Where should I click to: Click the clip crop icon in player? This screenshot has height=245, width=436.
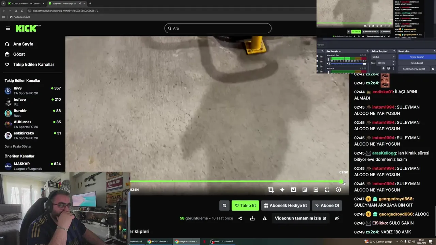pyautogui.click(x=271, y=190)
